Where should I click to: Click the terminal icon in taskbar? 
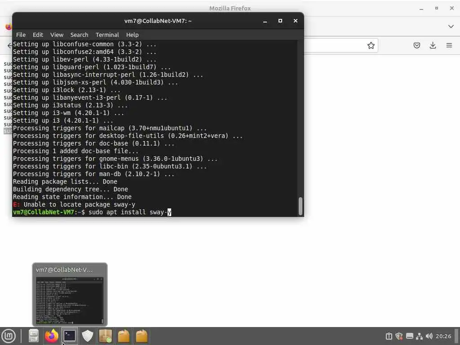point(70,336)
